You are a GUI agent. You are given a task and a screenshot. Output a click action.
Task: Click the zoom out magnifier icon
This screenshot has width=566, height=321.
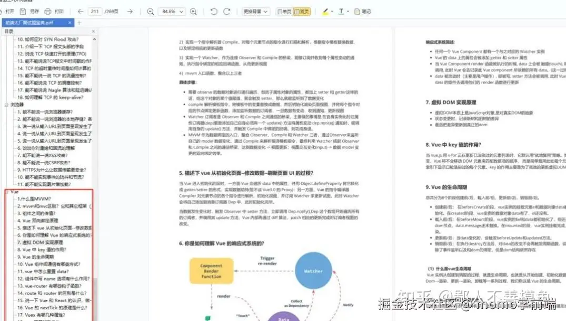(x=151, y=12)
